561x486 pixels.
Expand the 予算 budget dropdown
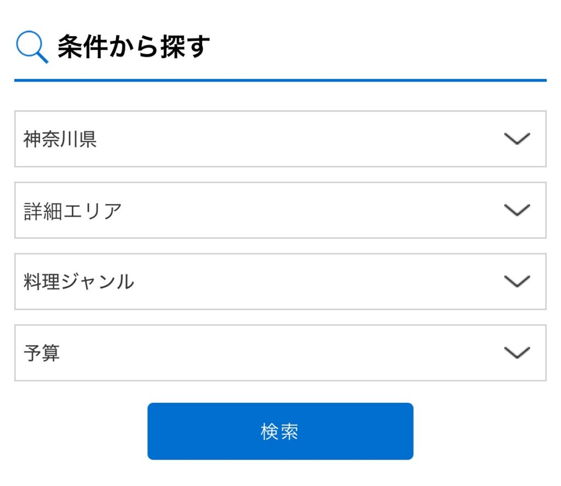pyautogui.click(x=280, y=352)
